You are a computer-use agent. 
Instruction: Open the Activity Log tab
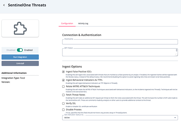click(83, 23)
